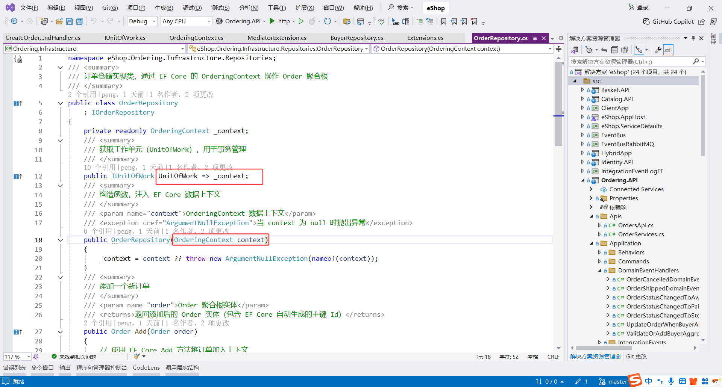The image size is (722, 387).
Task: Toggle a bookmark on the current line
Action: tap(443, 21)
